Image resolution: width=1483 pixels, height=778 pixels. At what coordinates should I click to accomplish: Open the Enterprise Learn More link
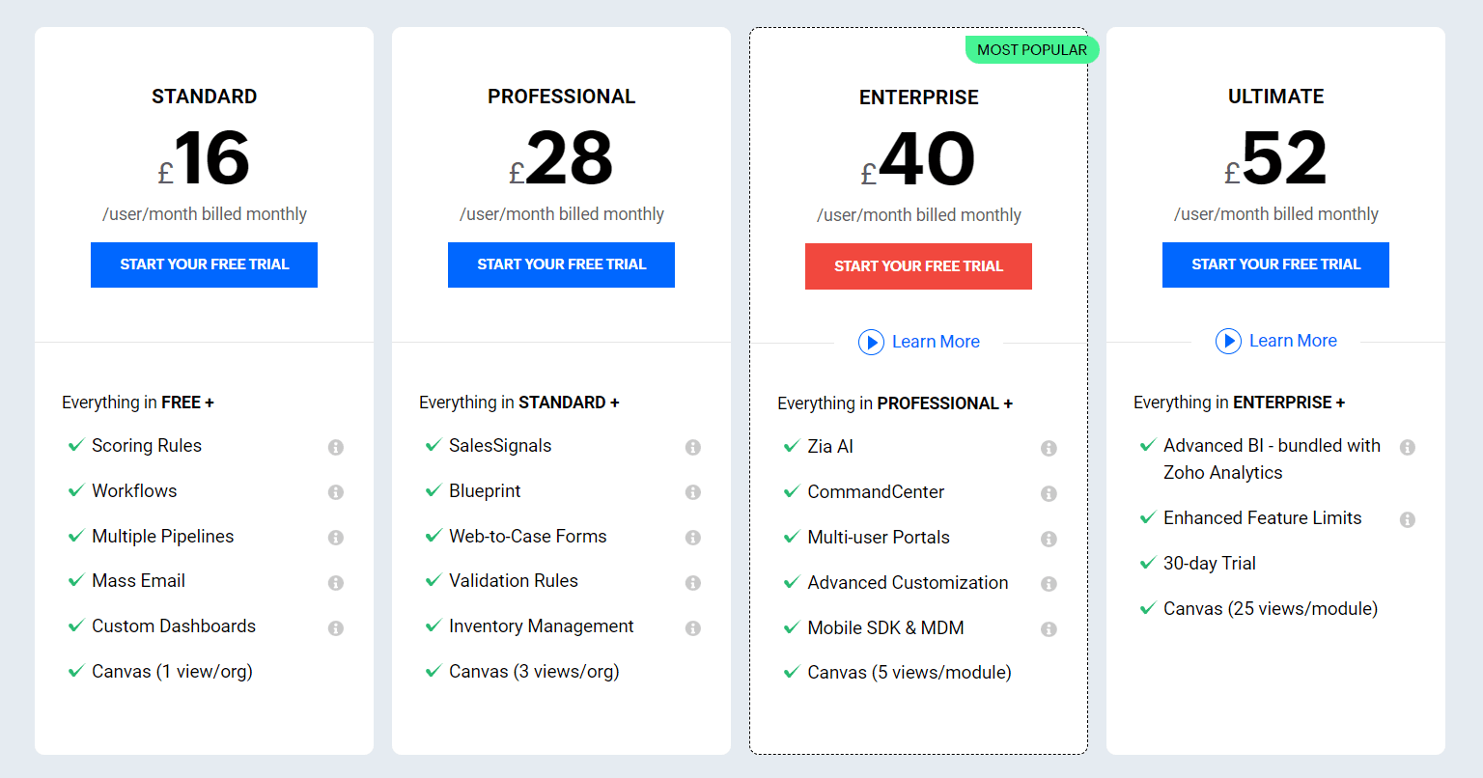click(935, 342)
